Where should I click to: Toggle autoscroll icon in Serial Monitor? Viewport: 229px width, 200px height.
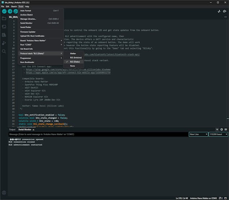pyautogui.click(x=217, y=129)
